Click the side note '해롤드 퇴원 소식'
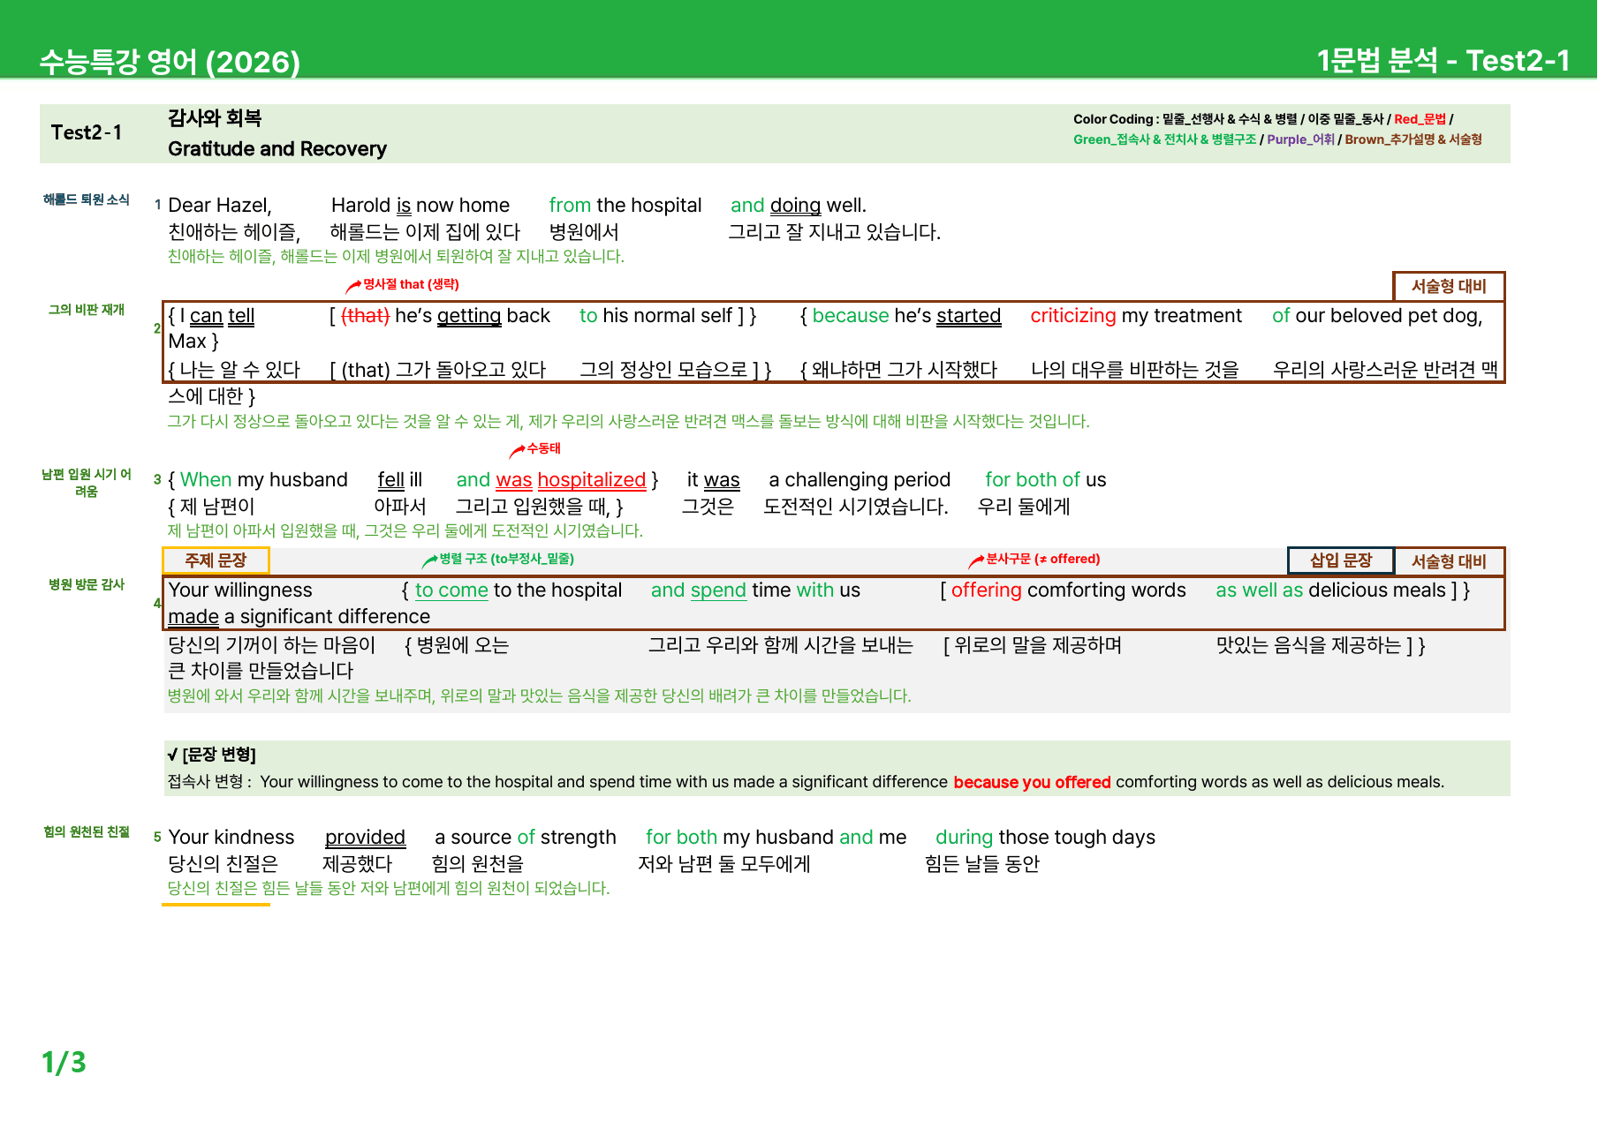 click(87, 199)
